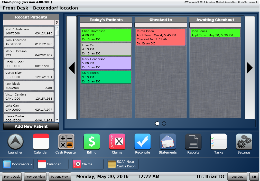Select the second page indicator dot

(164, 123)
